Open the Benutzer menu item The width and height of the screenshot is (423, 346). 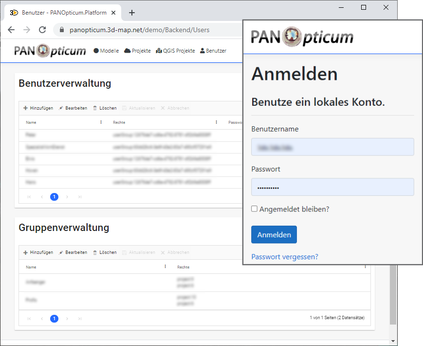(x=213, y=51)
